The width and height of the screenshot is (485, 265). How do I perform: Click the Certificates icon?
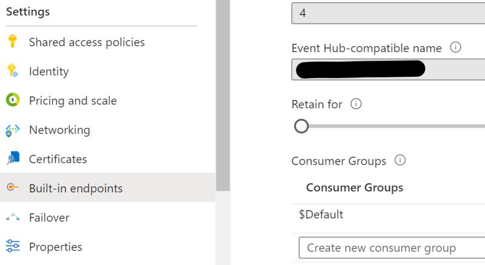(x=12, y=159)
